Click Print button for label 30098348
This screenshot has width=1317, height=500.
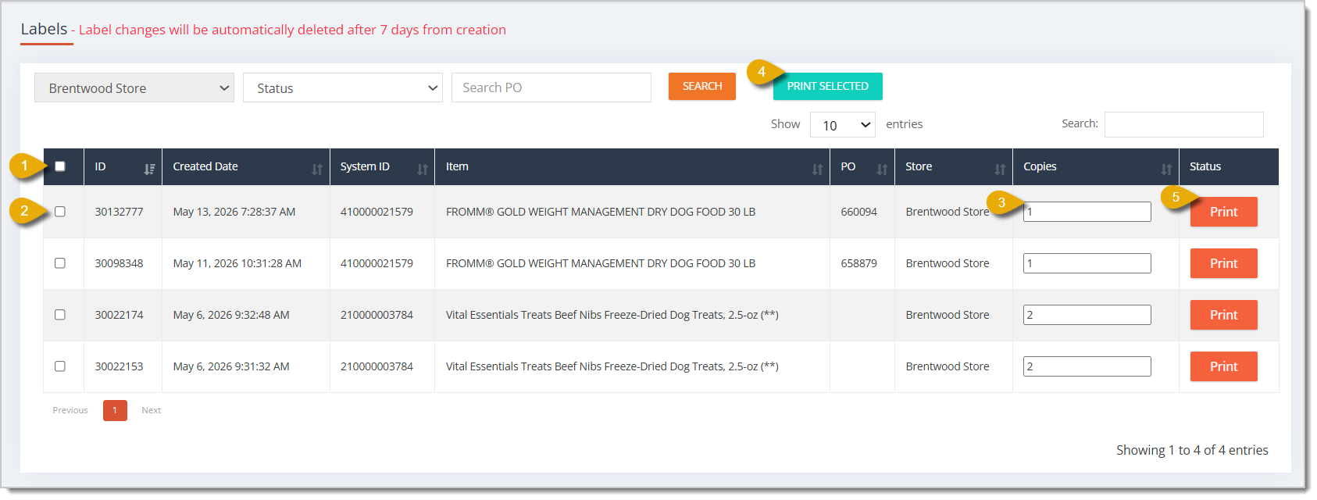tap(1224, 263)
